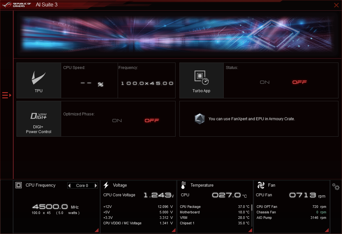
Task: Select the +12V voltage row
Action: (138, 207)
